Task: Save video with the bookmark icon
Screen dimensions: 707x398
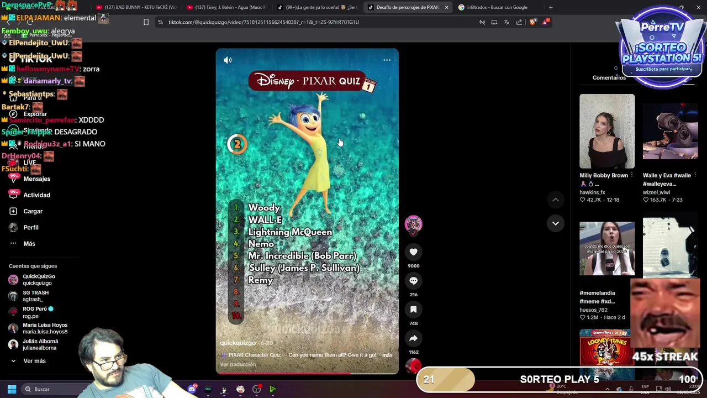Action: (413, 310)
